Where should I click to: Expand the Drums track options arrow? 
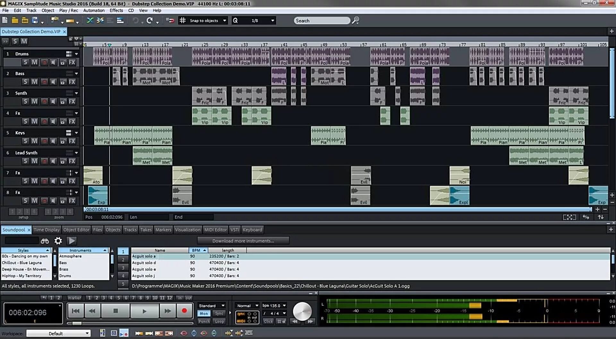[x=76, y=54]
